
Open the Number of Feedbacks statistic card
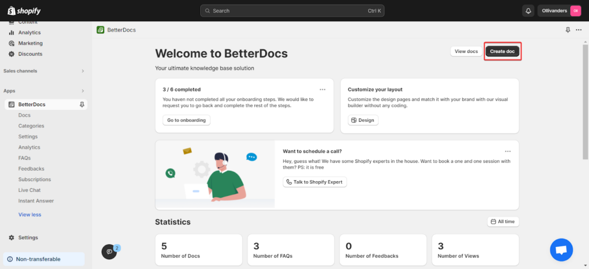(x=383, y=250)
